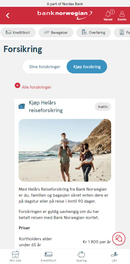Open the Kredittkort shortcut chip
130x264 pixels.
click(x=18, y=32)
